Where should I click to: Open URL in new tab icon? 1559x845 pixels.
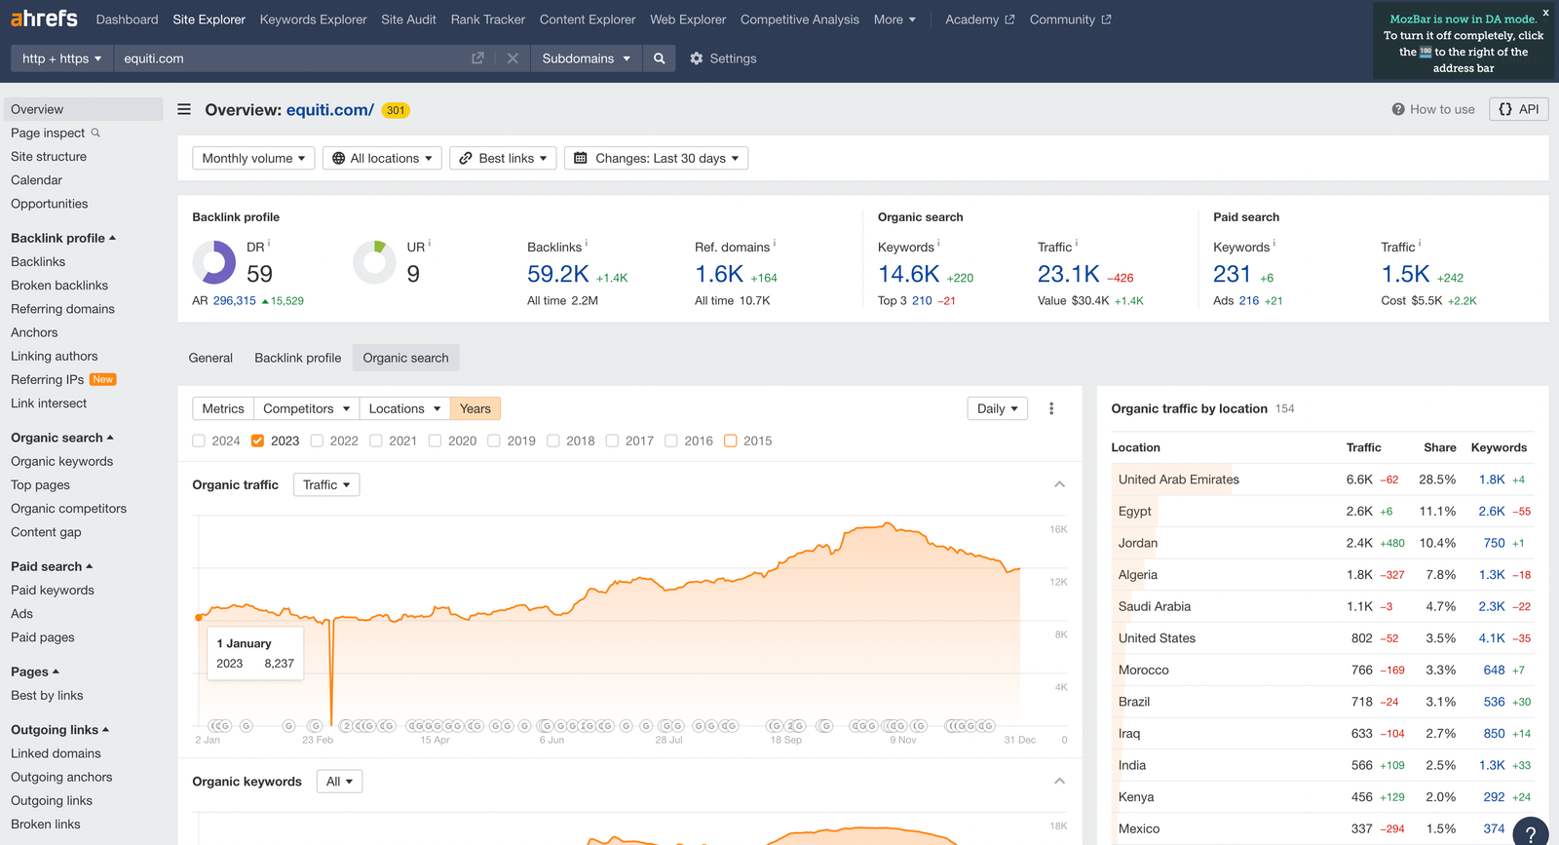pos(477,58)
